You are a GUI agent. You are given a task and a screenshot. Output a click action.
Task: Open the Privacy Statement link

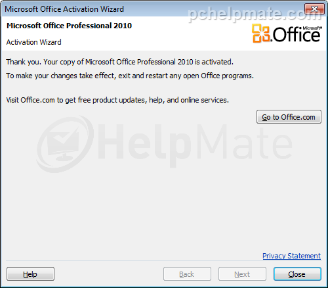pyautogui.click(x=291, y=256)
